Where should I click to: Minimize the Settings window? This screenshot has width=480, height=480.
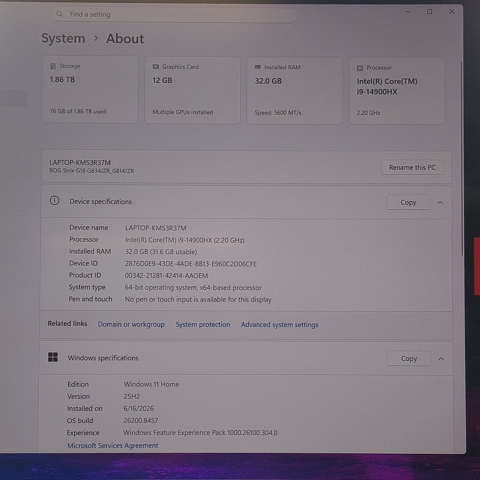407,12
